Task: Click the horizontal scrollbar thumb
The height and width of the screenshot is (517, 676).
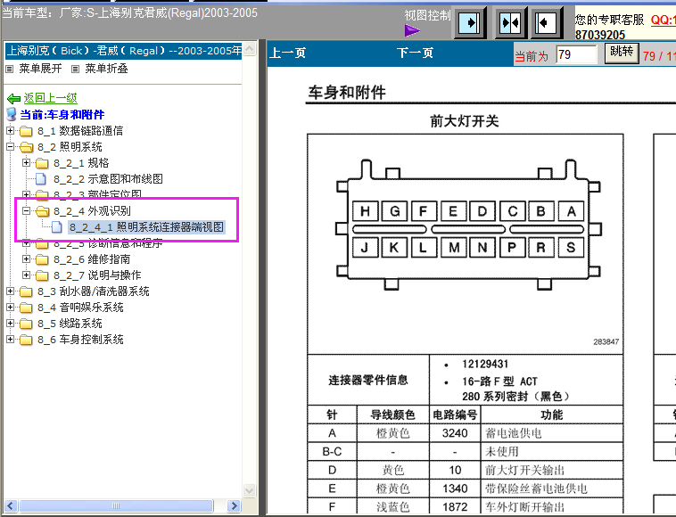Action: (116, 505)
